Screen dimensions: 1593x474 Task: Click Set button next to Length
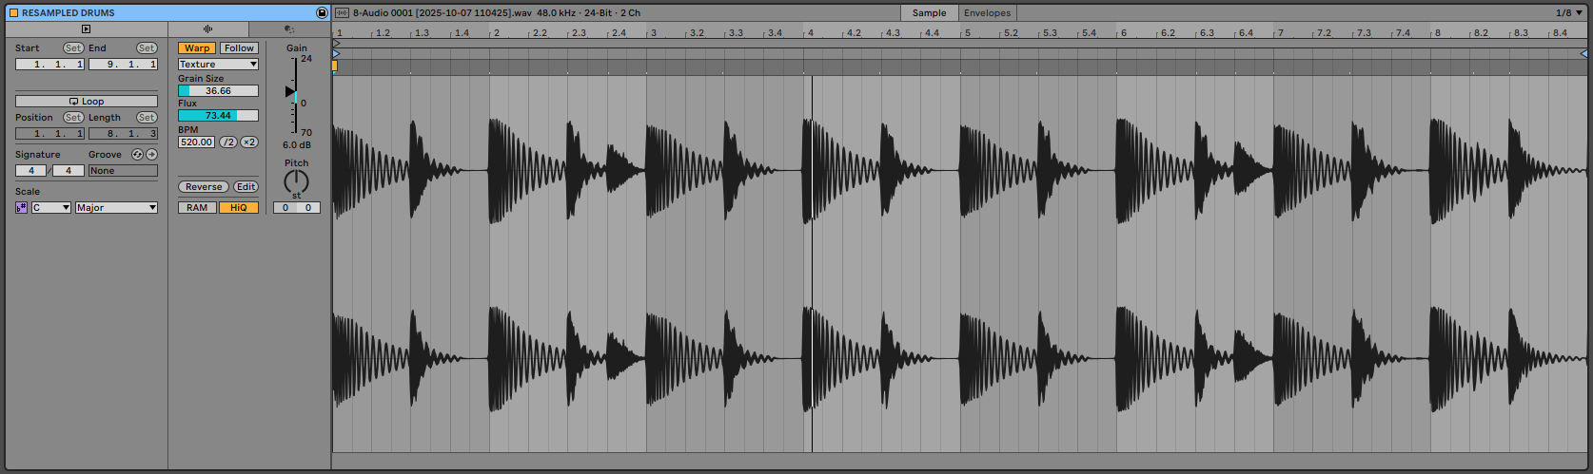point(147,118)
